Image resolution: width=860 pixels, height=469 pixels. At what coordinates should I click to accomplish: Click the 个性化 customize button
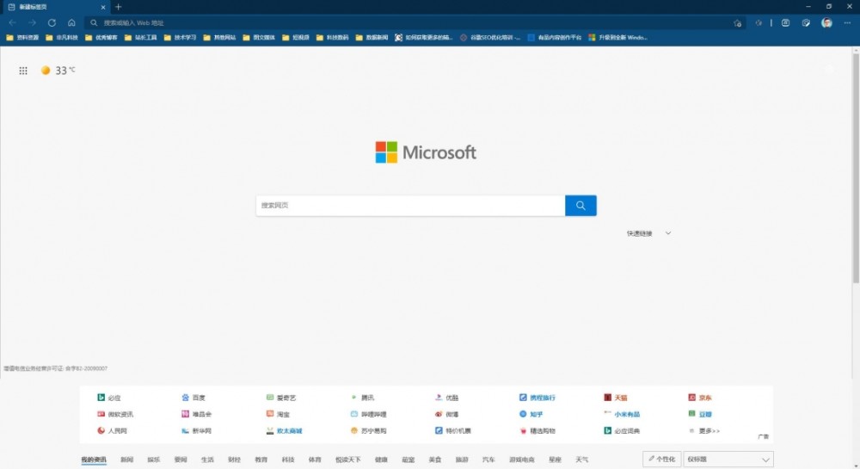(x=661, y=460)
